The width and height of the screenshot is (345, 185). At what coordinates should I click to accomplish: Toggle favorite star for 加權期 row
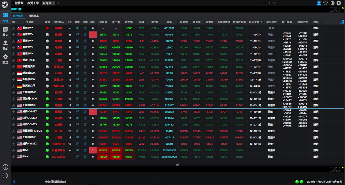[x=13, y=28]
